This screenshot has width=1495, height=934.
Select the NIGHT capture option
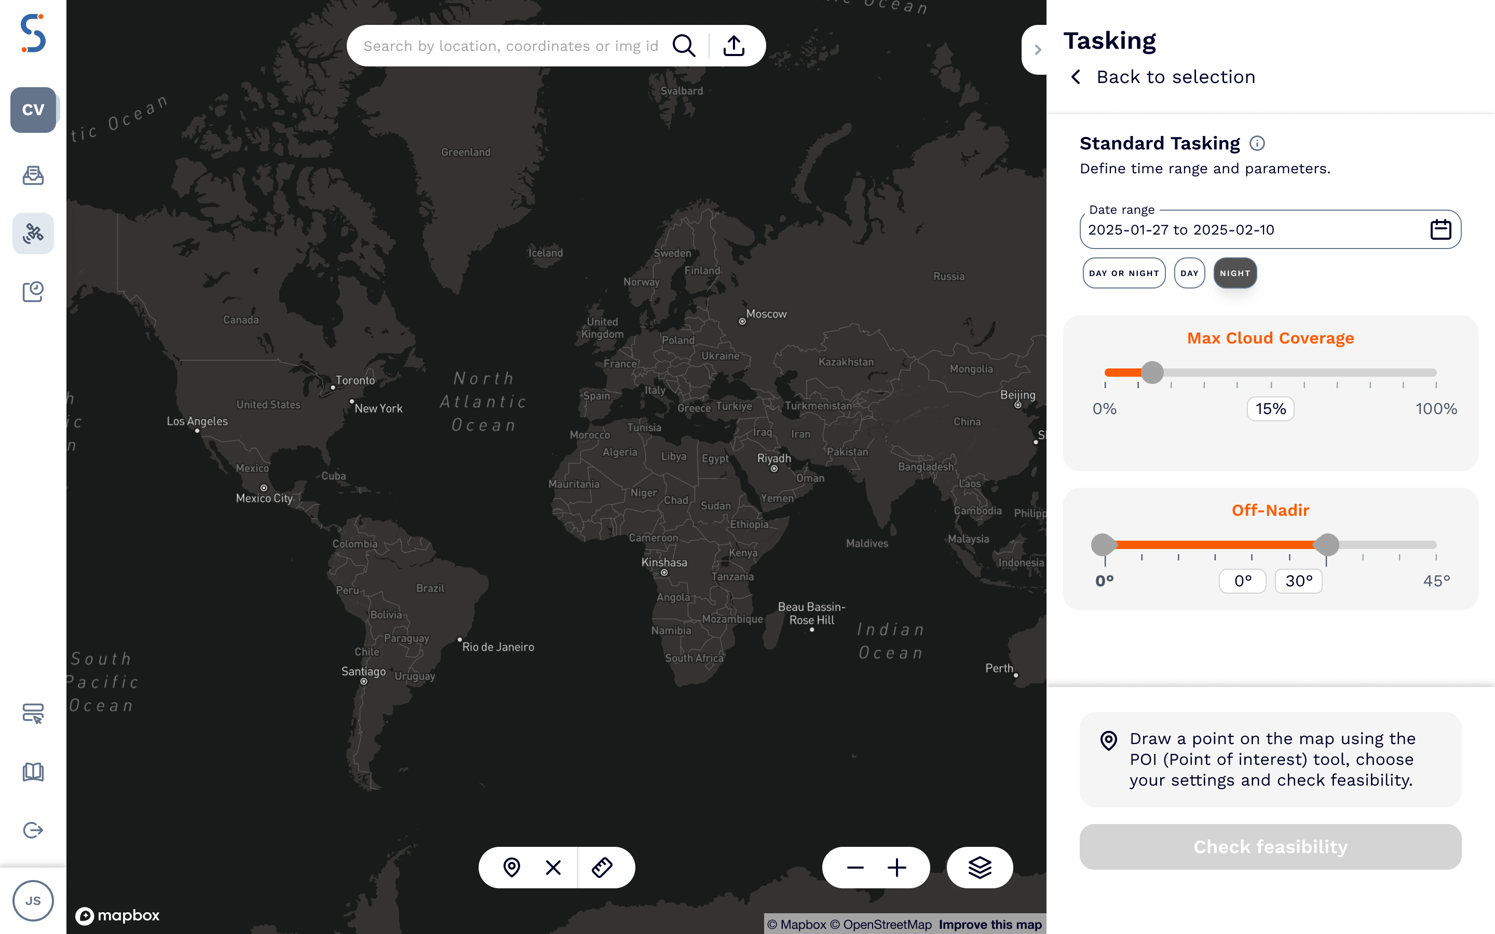(x=1234, y=272)
